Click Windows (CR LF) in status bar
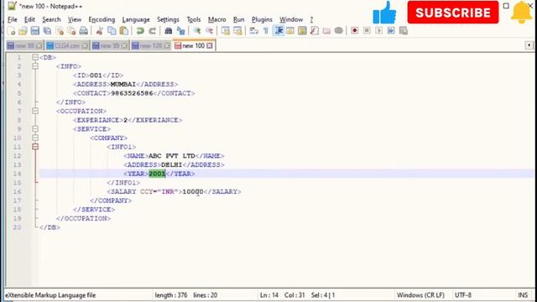537x302 pixels. tap(420, 294)
